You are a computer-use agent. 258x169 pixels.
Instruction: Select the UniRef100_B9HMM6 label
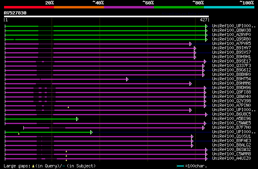[x=231, y=83]
